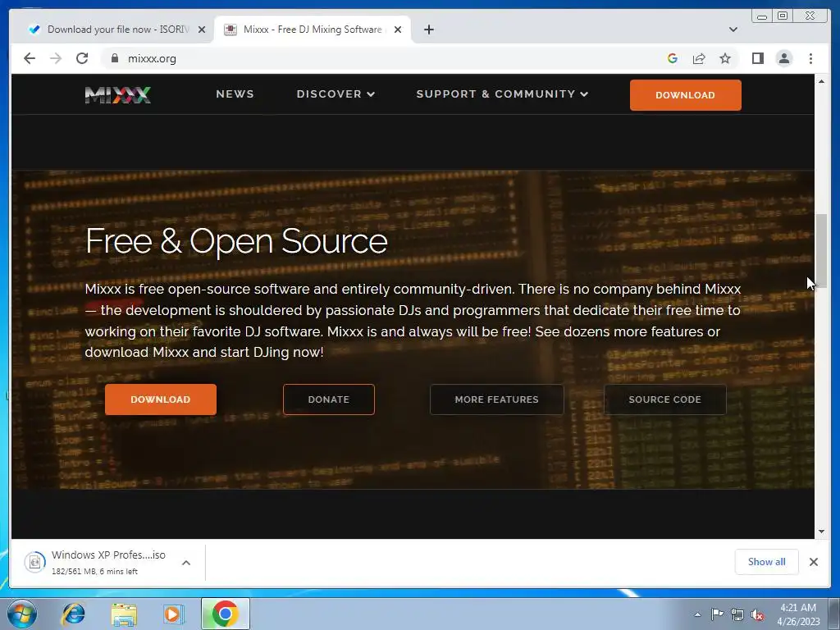The width and height of the screenshot is (840, 630).
Task: Go back with the browser back arrow
Action: pyautogui.click(x=30, y=58)
